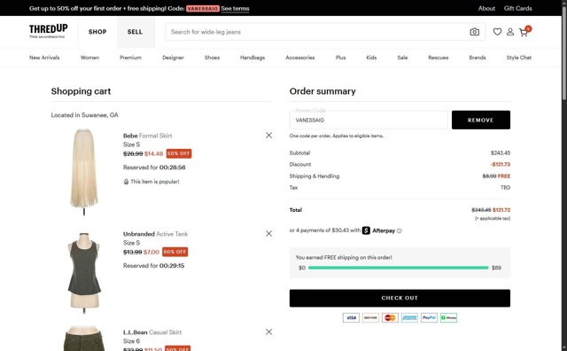Image resolution: width=567 pixels, height=351 pixels.
Task: Open the Gift Cards link
Action: 517,8
